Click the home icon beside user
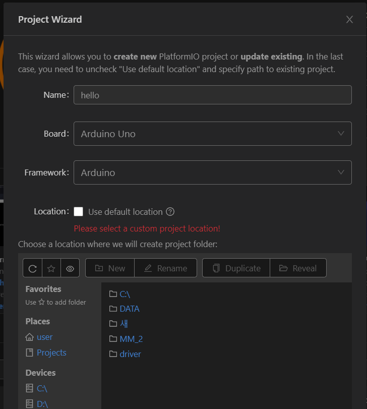The height and width of the screenshot is (409, 367). tap(29, 337)
